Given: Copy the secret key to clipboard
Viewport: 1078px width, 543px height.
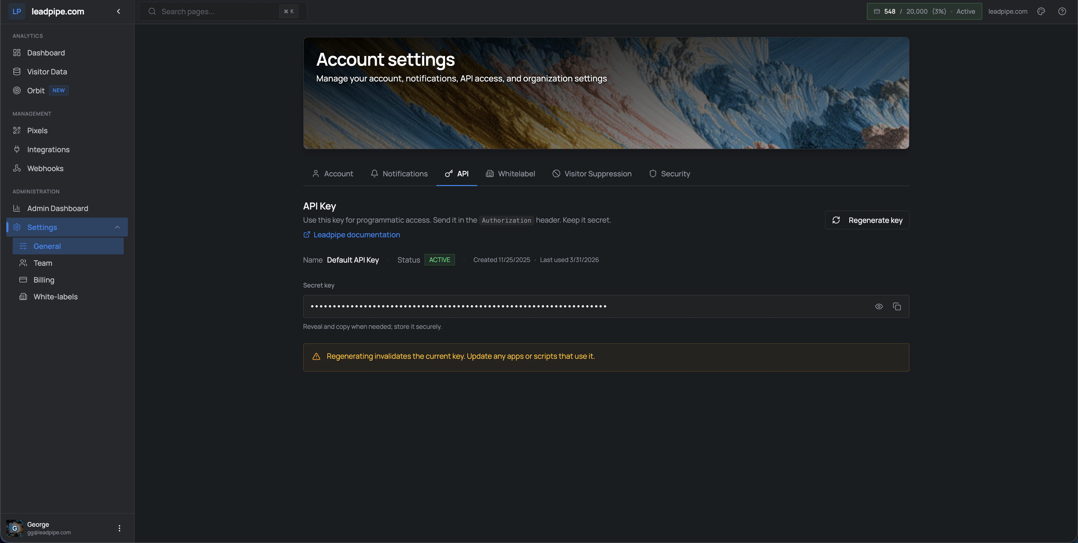Looking at the screenshot, I should click(896, 306).
